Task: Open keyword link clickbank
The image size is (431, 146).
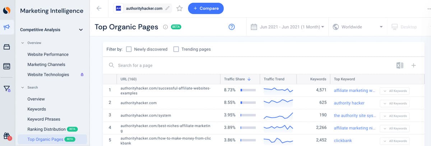Action: (x=343, y=141)
